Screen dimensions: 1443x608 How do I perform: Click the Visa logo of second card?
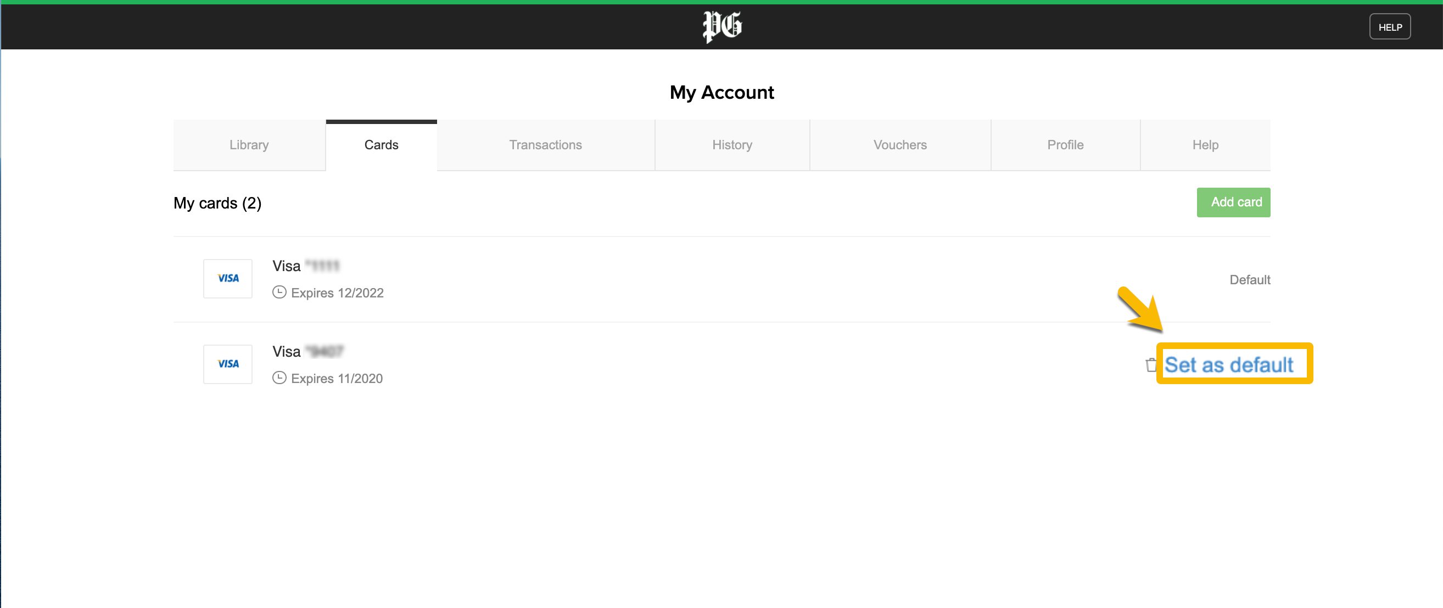228,364
